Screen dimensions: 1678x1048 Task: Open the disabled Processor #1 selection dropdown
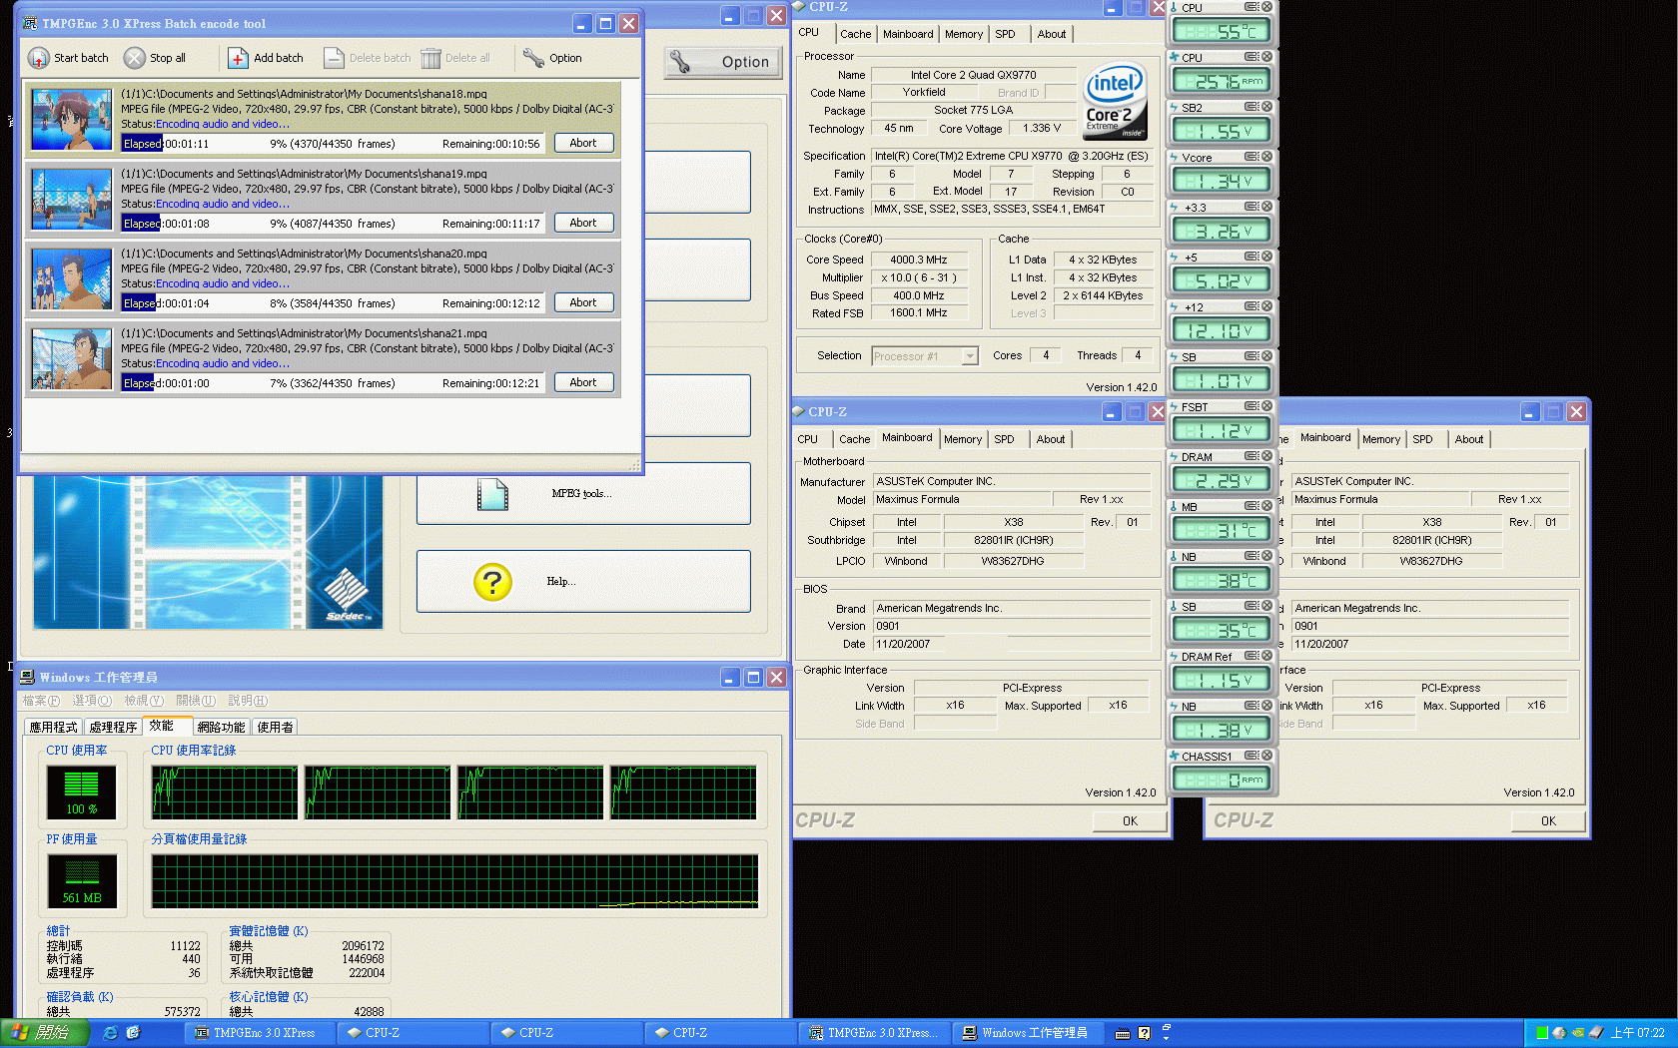tap(969, 356)
